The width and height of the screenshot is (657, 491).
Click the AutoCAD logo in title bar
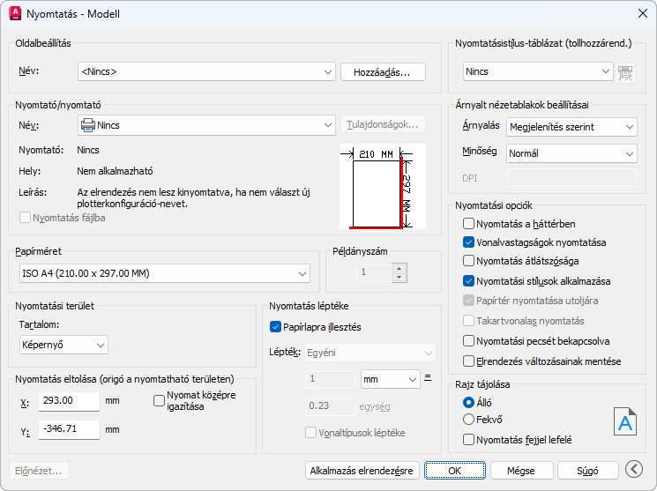[x=15, y=13]
